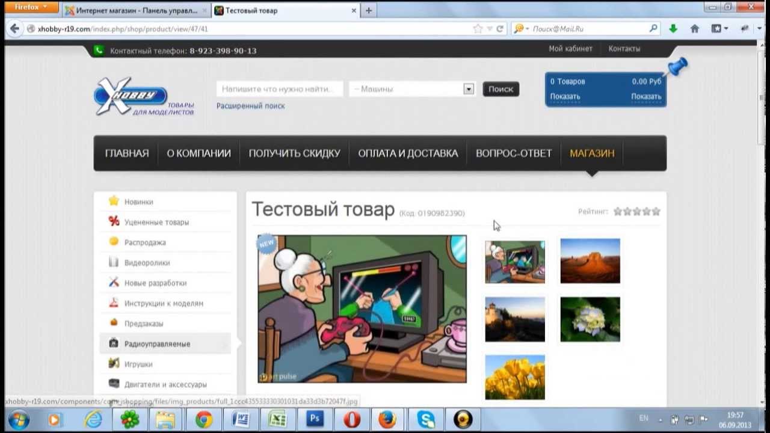Click the percent icon beside Уцененные товары

click(114, 221)
